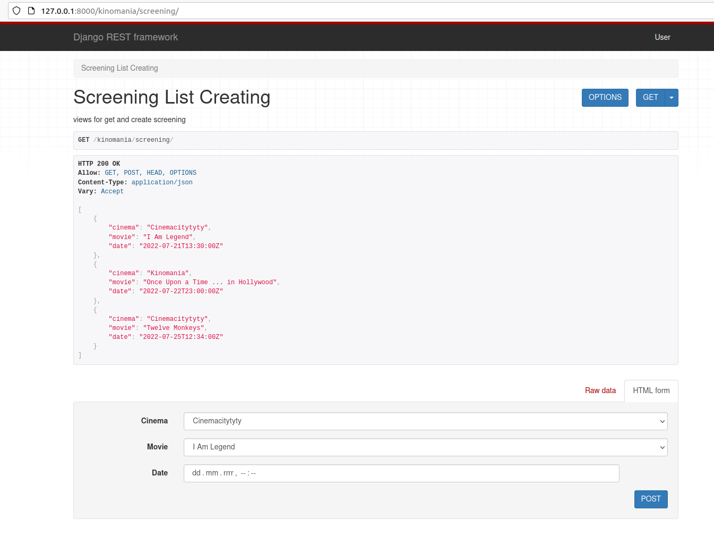The image size is (714, 536).
Task: Expand the GET format dropdown caret
Action: coord(672,98)
